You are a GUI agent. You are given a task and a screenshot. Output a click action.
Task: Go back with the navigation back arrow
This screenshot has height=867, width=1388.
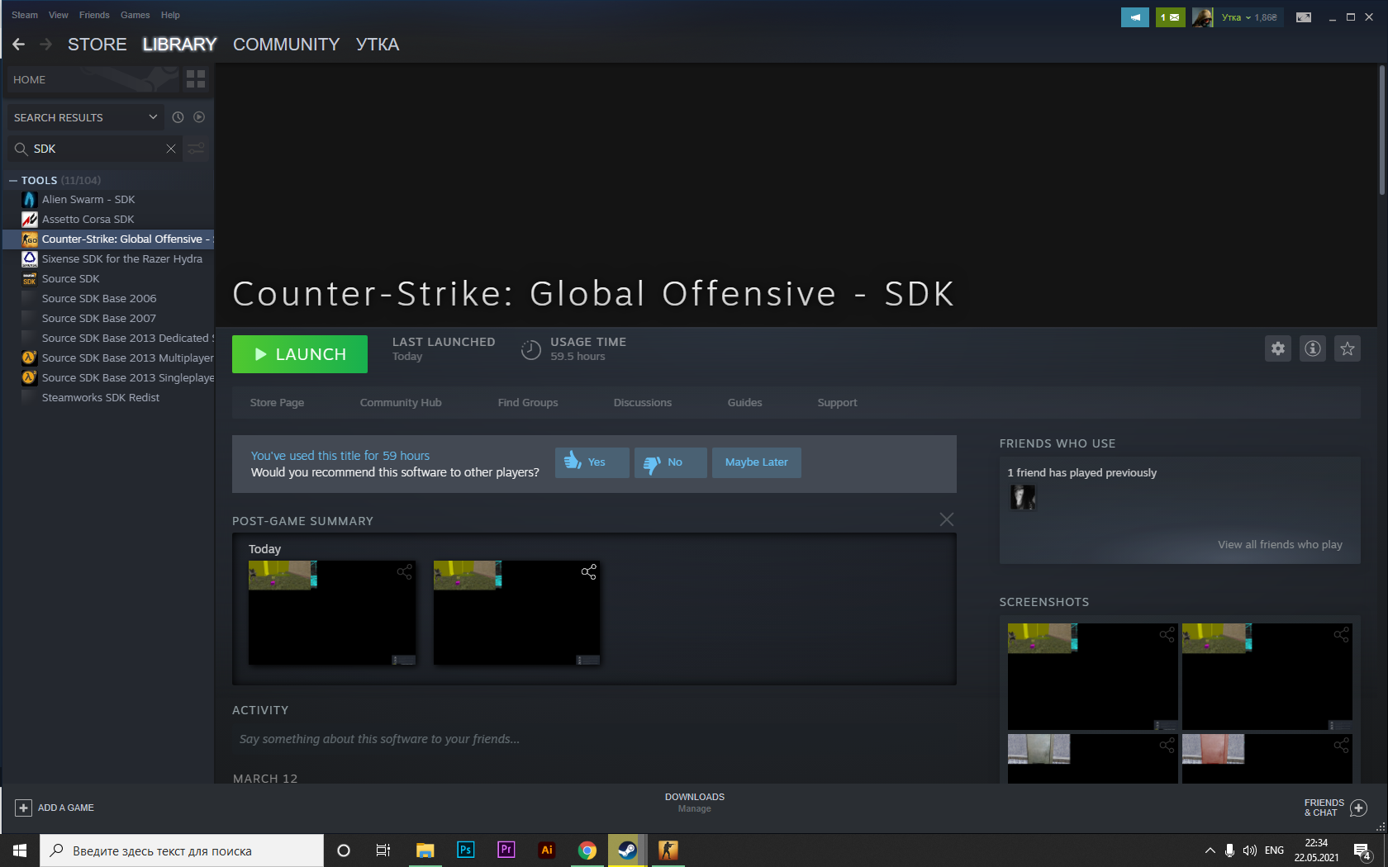tap(18, 45)
